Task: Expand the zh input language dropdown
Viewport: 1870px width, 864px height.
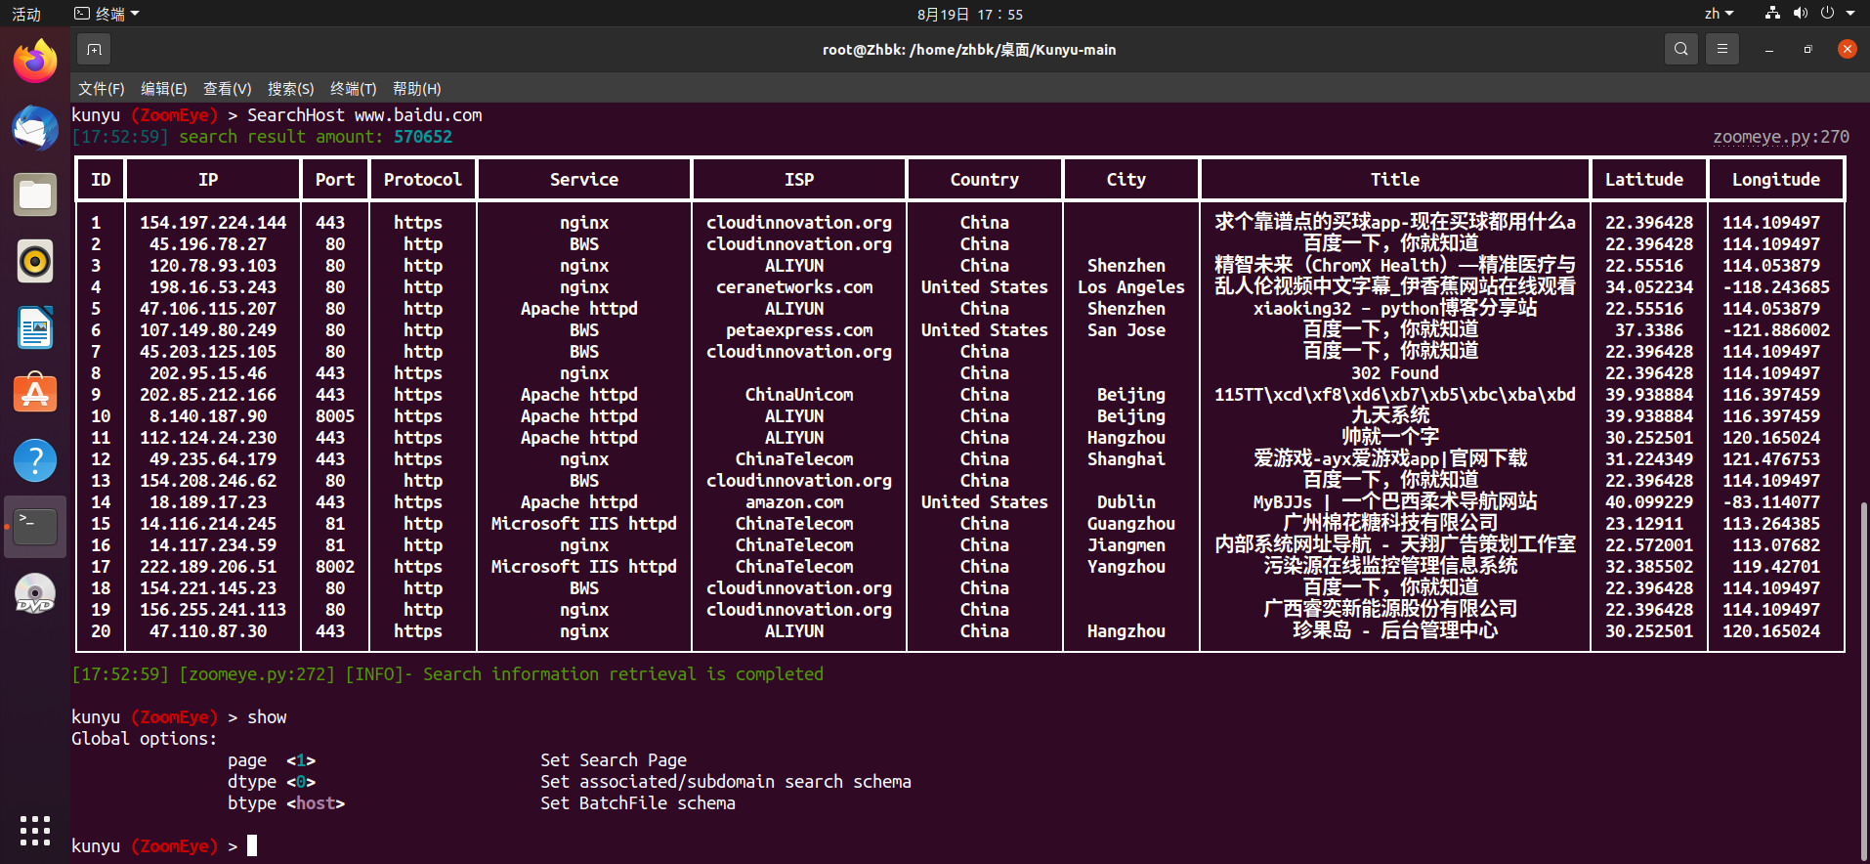Action: [1719, 14]
